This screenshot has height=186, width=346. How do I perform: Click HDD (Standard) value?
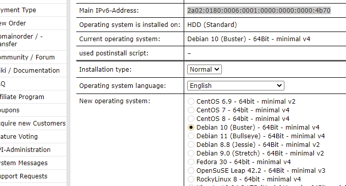click(x=212, y=25)
